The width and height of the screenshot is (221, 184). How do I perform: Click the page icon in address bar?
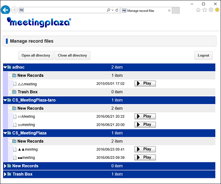click(x=22, y=10)
